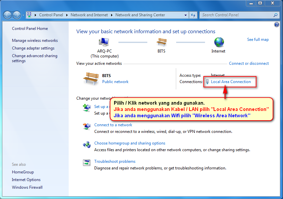
Task: Click the Control Panel icon in address bar
Action: tap(30, 15)
